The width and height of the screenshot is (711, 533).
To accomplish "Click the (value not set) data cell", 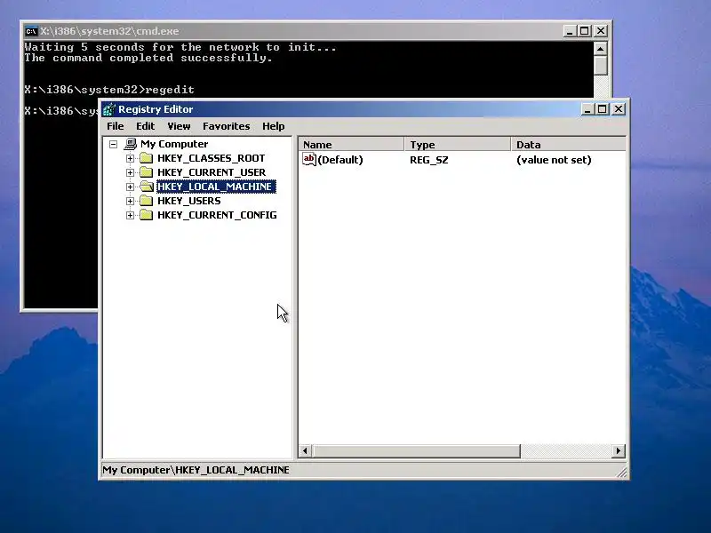I will [x=554, y=160].
